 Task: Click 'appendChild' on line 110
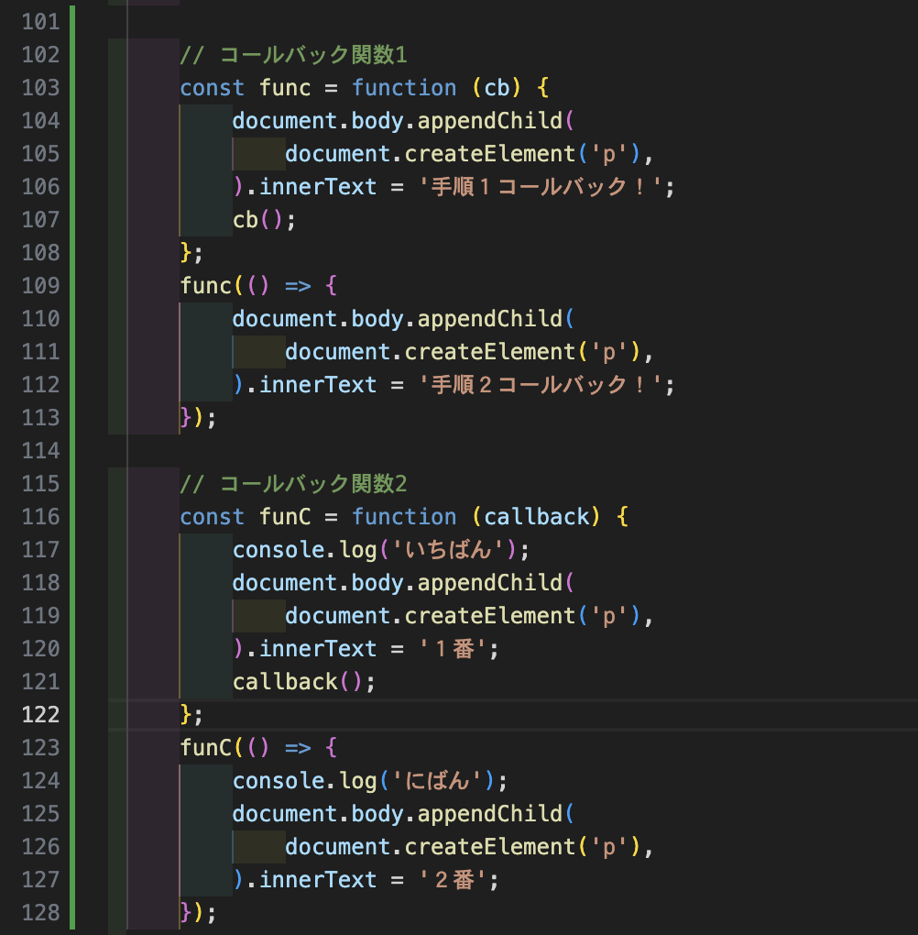(490, 319)
